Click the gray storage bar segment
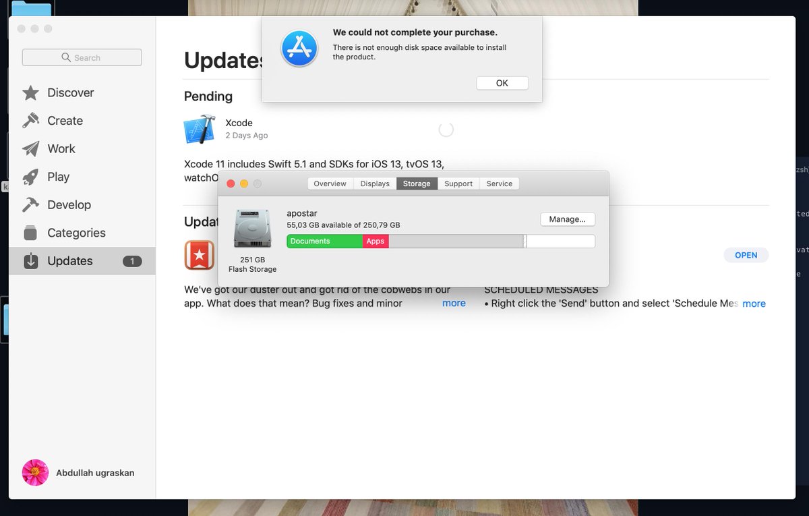This screenshot has width=809, height=516. click(x=456, y=241)
